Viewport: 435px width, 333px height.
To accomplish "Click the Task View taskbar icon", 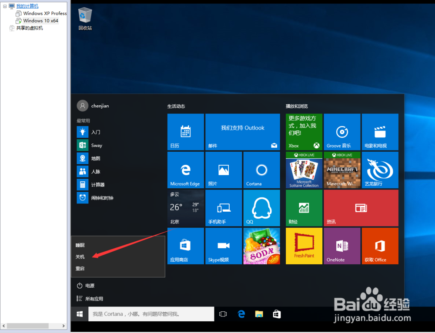I will pos(223,314).
